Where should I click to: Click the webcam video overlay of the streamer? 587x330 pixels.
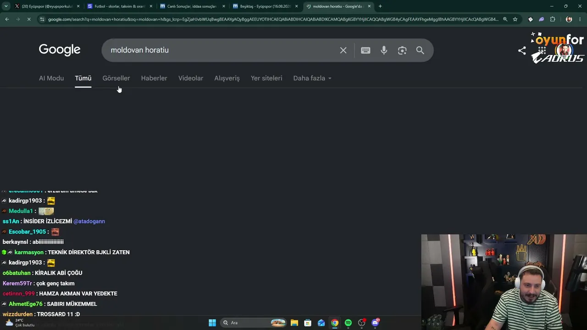504,282
